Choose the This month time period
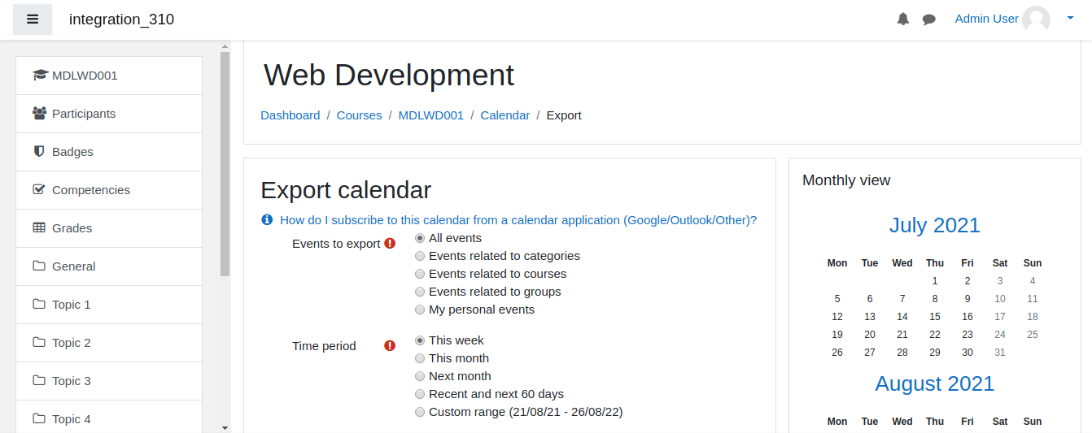Viewport: 1092px width, 433px height. [x=420, y=358]
